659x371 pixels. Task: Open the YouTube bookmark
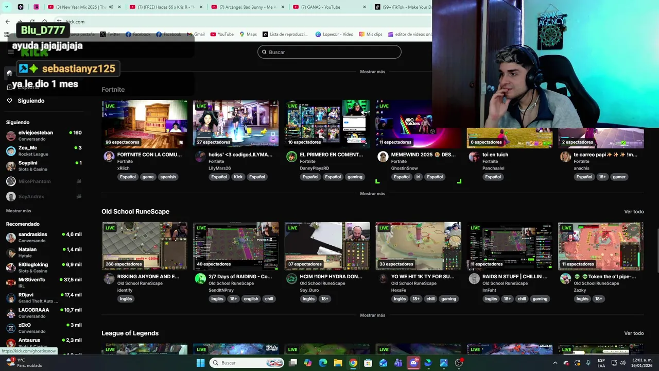click(x=222, y=35)
